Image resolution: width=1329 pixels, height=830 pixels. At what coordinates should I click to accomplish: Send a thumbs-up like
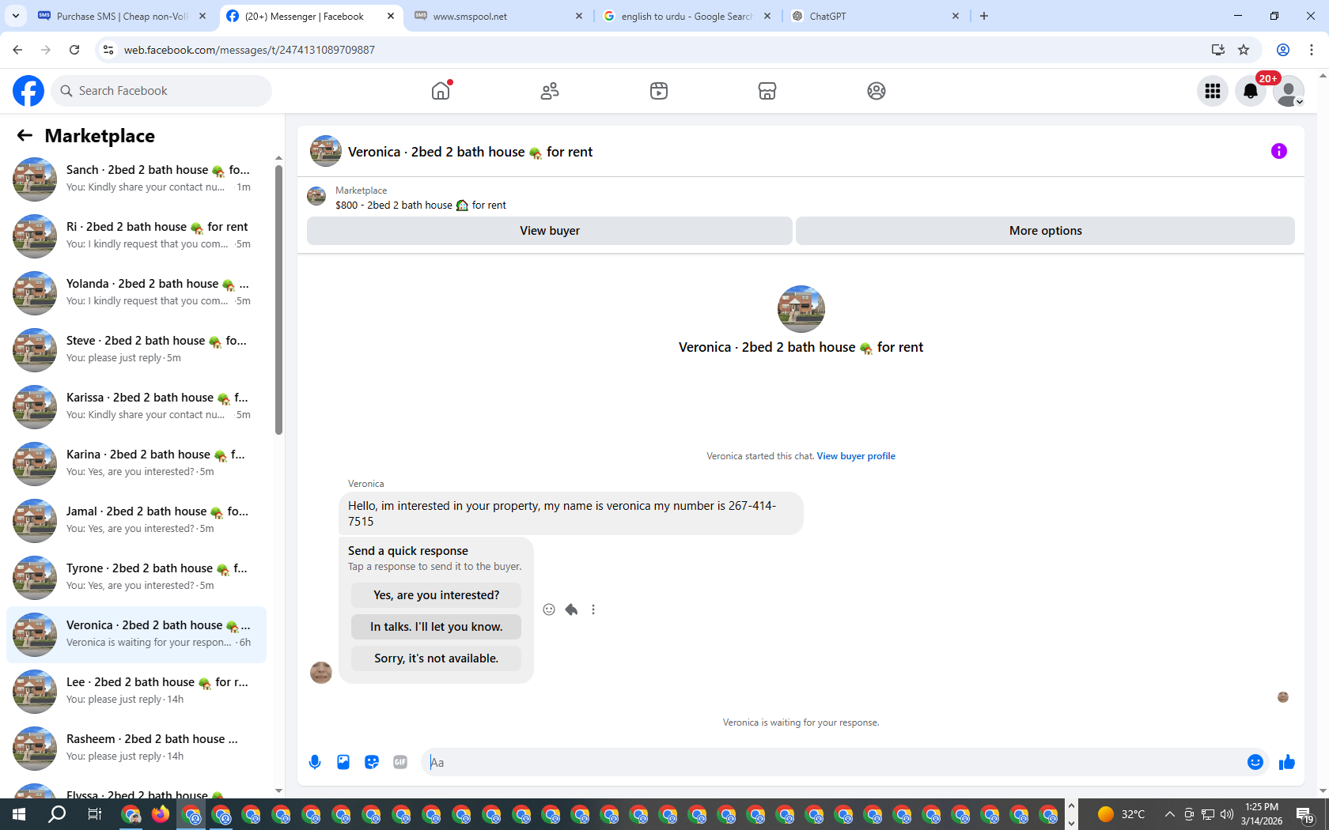coord(1287,762)
